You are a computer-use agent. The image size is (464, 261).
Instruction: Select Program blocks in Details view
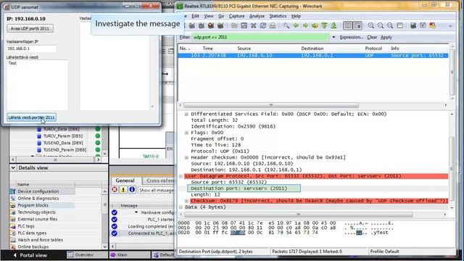click(x=33, y=205)
